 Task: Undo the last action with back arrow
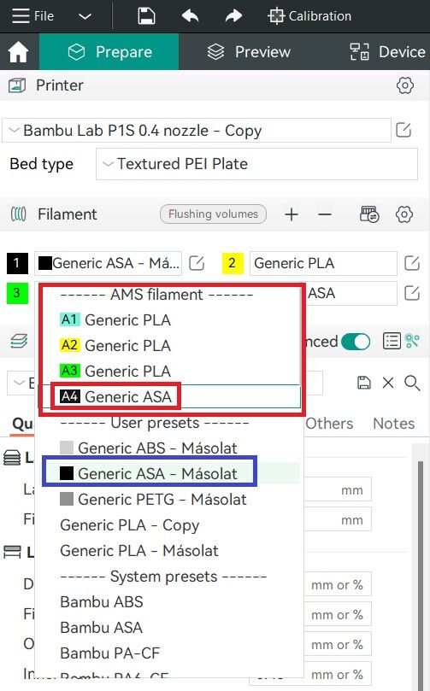[x=190, y=16]
